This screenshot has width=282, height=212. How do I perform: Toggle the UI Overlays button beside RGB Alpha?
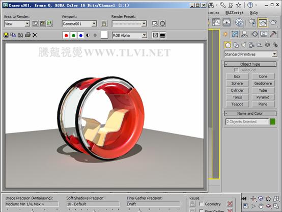coord(155,35)
